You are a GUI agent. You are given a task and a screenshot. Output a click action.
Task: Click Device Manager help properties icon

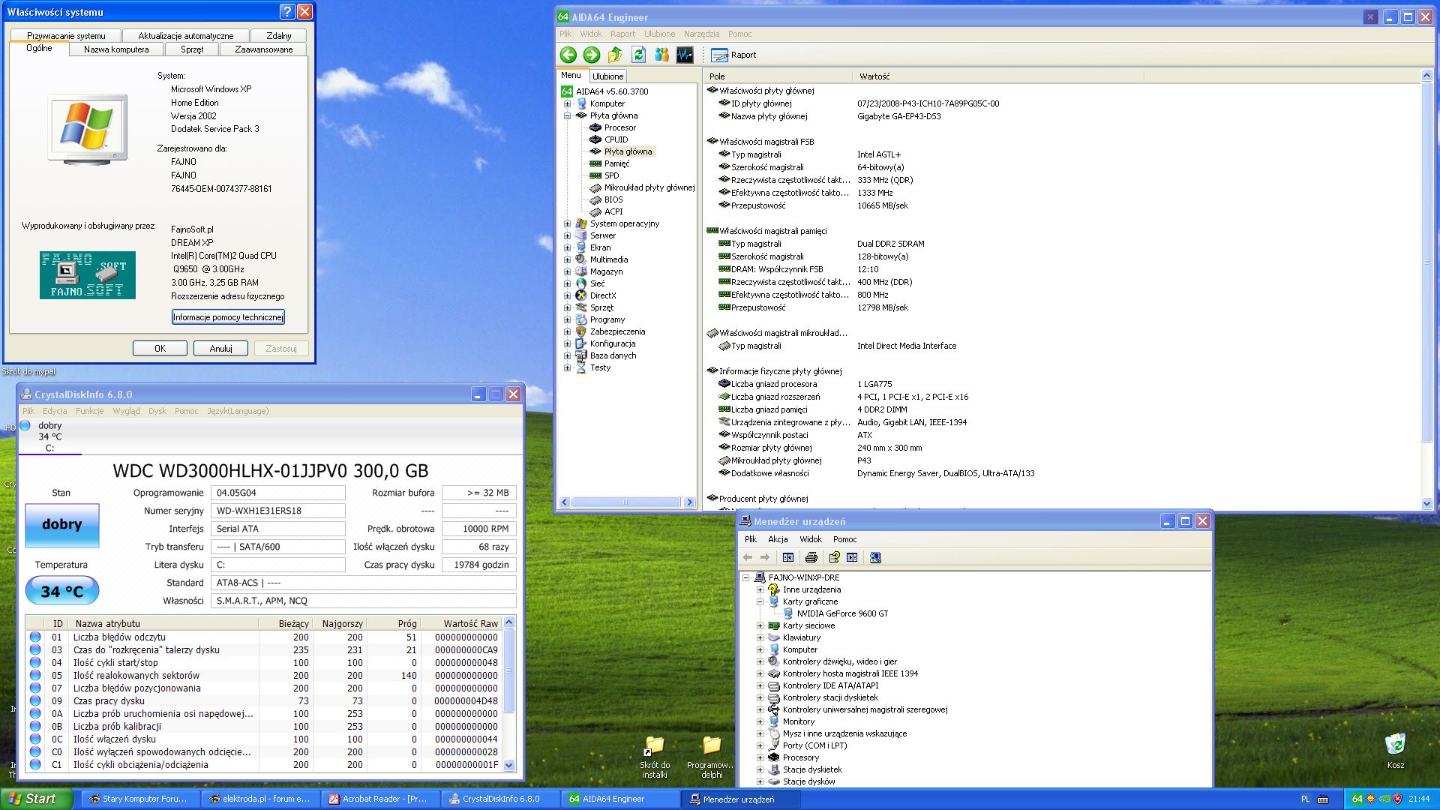(834, 557)
